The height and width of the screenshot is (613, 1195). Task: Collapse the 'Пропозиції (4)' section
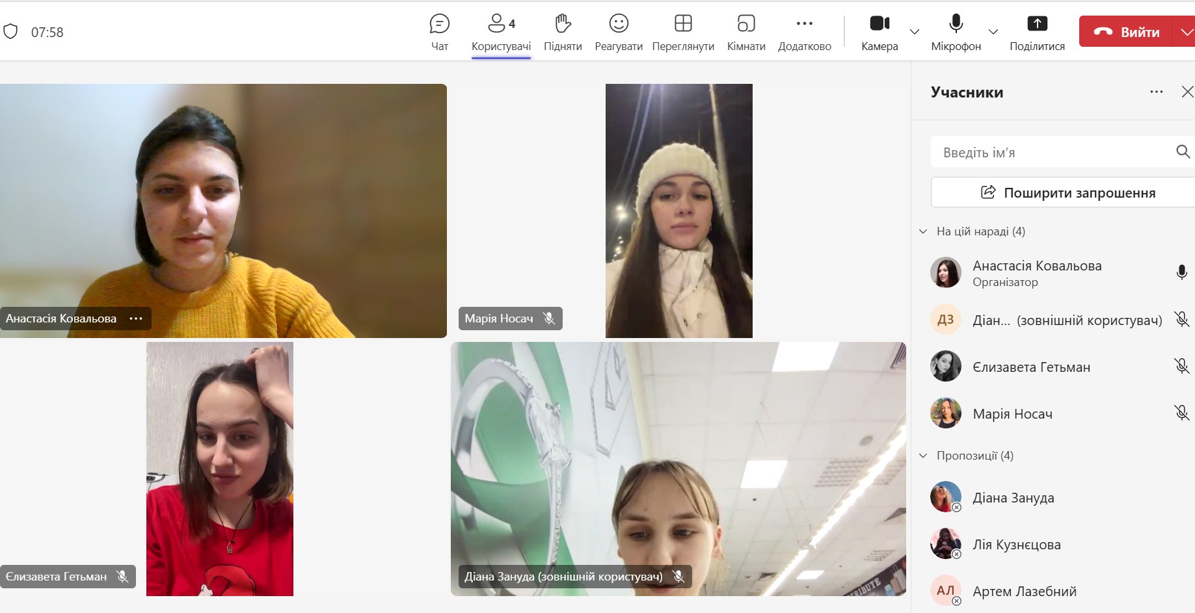click(x=923, y=456)
